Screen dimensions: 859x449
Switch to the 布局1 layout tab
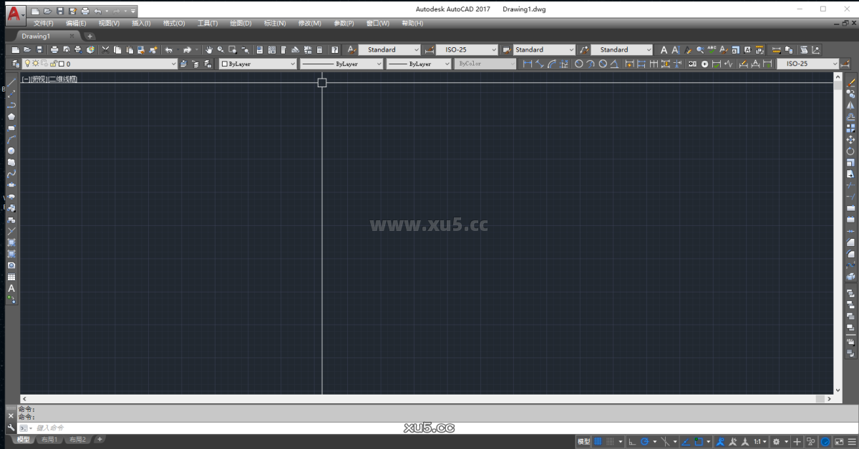point(48,440)
